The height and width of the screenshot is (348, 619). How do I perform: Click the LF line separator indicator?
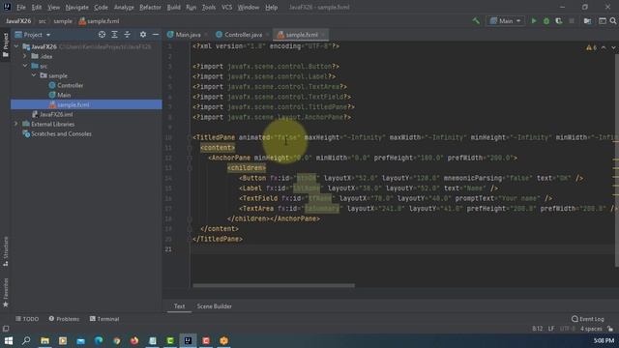tap(551, 329)
